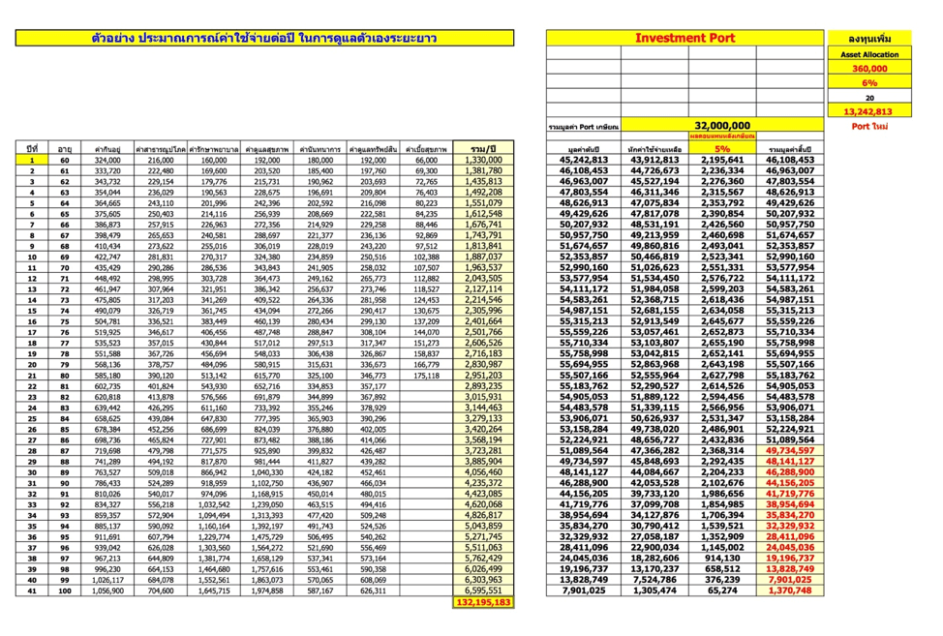Click the 2,655,190 return cell

[722, 343]
